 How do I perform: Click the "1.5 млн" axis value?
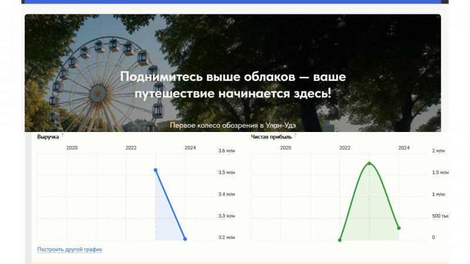pyautogui.click(x=440, y=172)
